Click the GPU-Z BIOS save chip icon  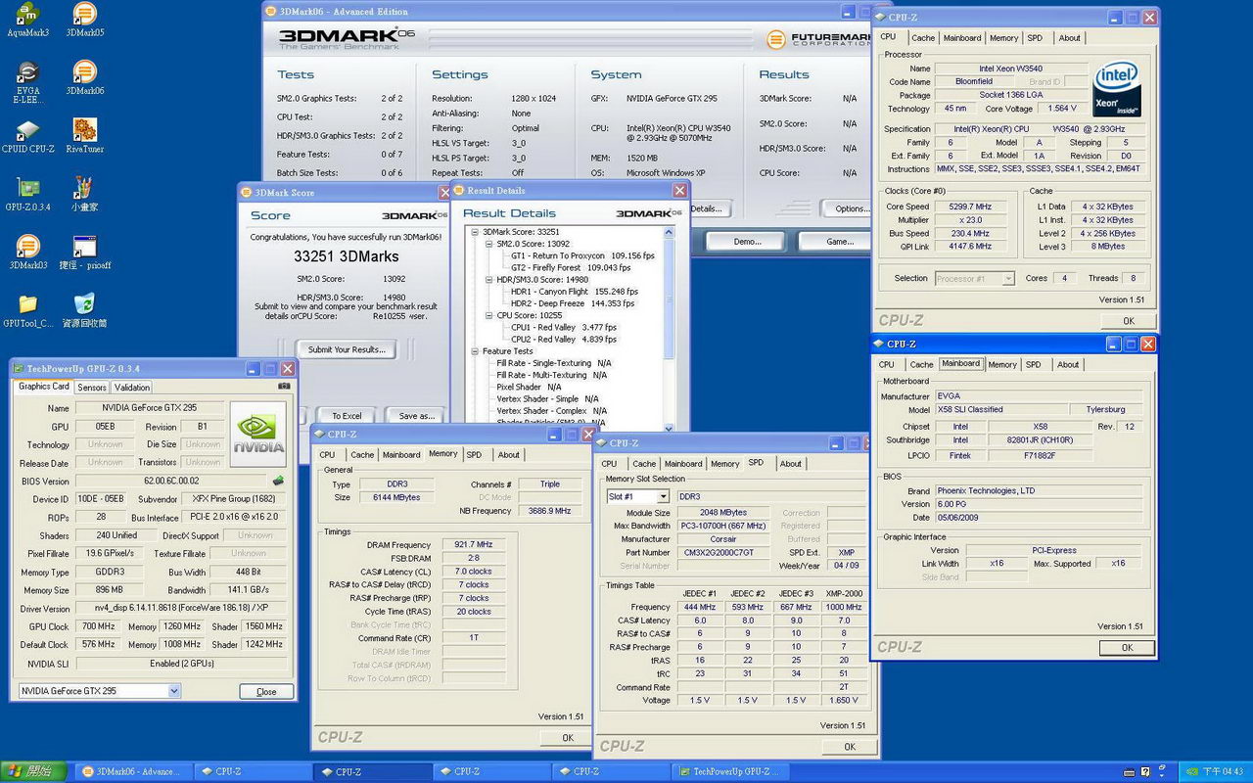[x=278, y=481]
